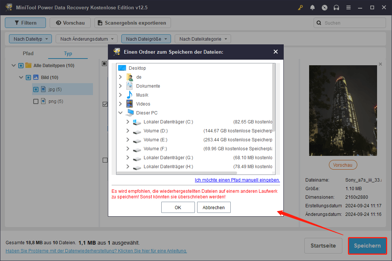Expand the 'de' folder chevron

120,77
